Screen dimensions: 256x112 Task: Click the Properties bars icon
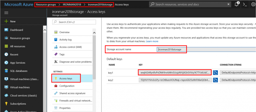coord(56,108)
